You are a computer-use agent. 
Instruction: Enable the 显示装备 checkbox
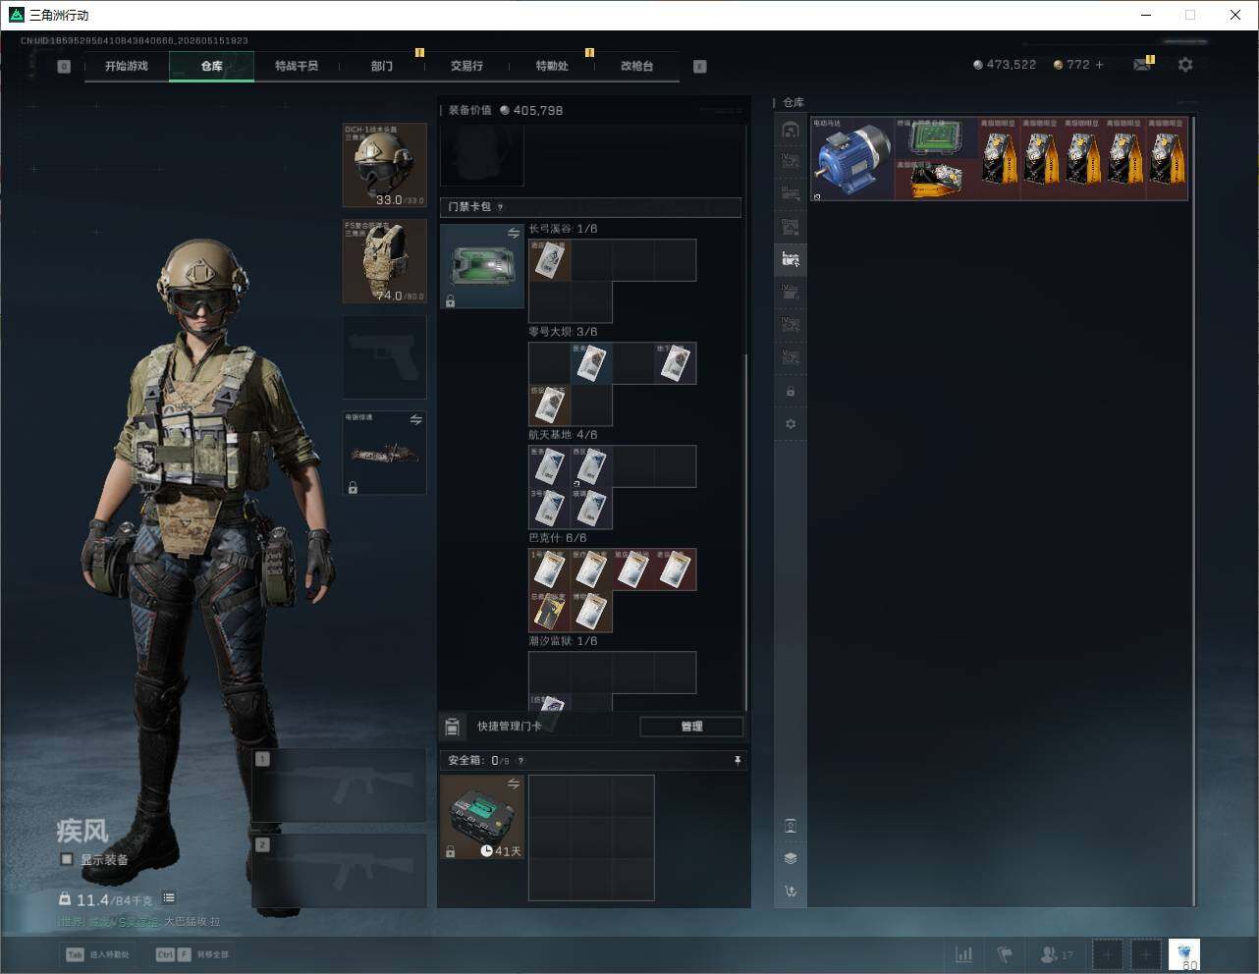(x=67, y=859)
